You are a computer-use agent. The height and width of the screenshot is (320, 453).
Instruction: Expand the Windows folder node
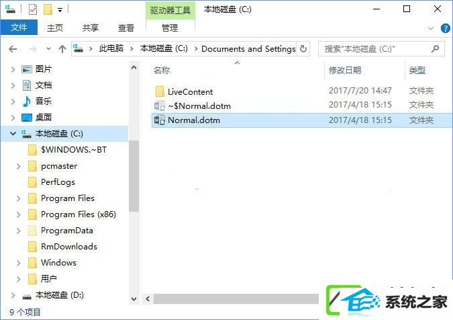[19, 263]
